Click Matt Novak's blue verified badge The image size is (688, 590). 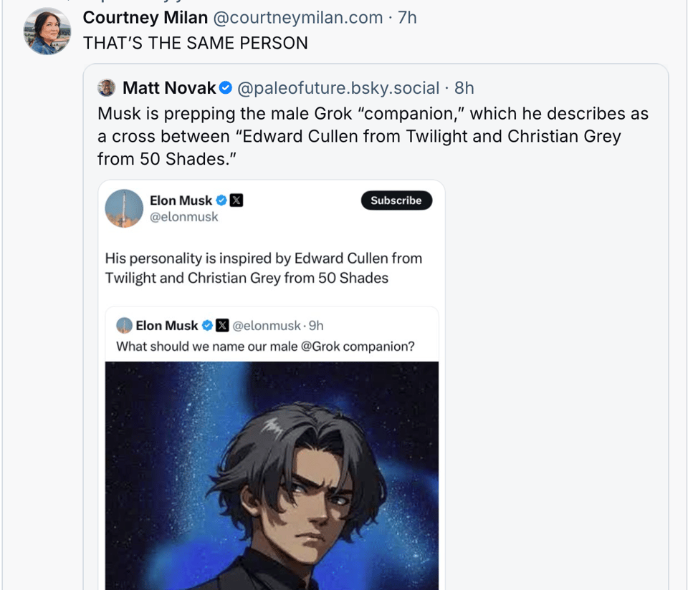coord(225,88)
